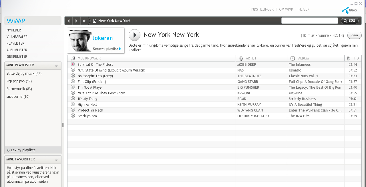
Task: Collapse the Mine Playlister panel
Action: 56,66
